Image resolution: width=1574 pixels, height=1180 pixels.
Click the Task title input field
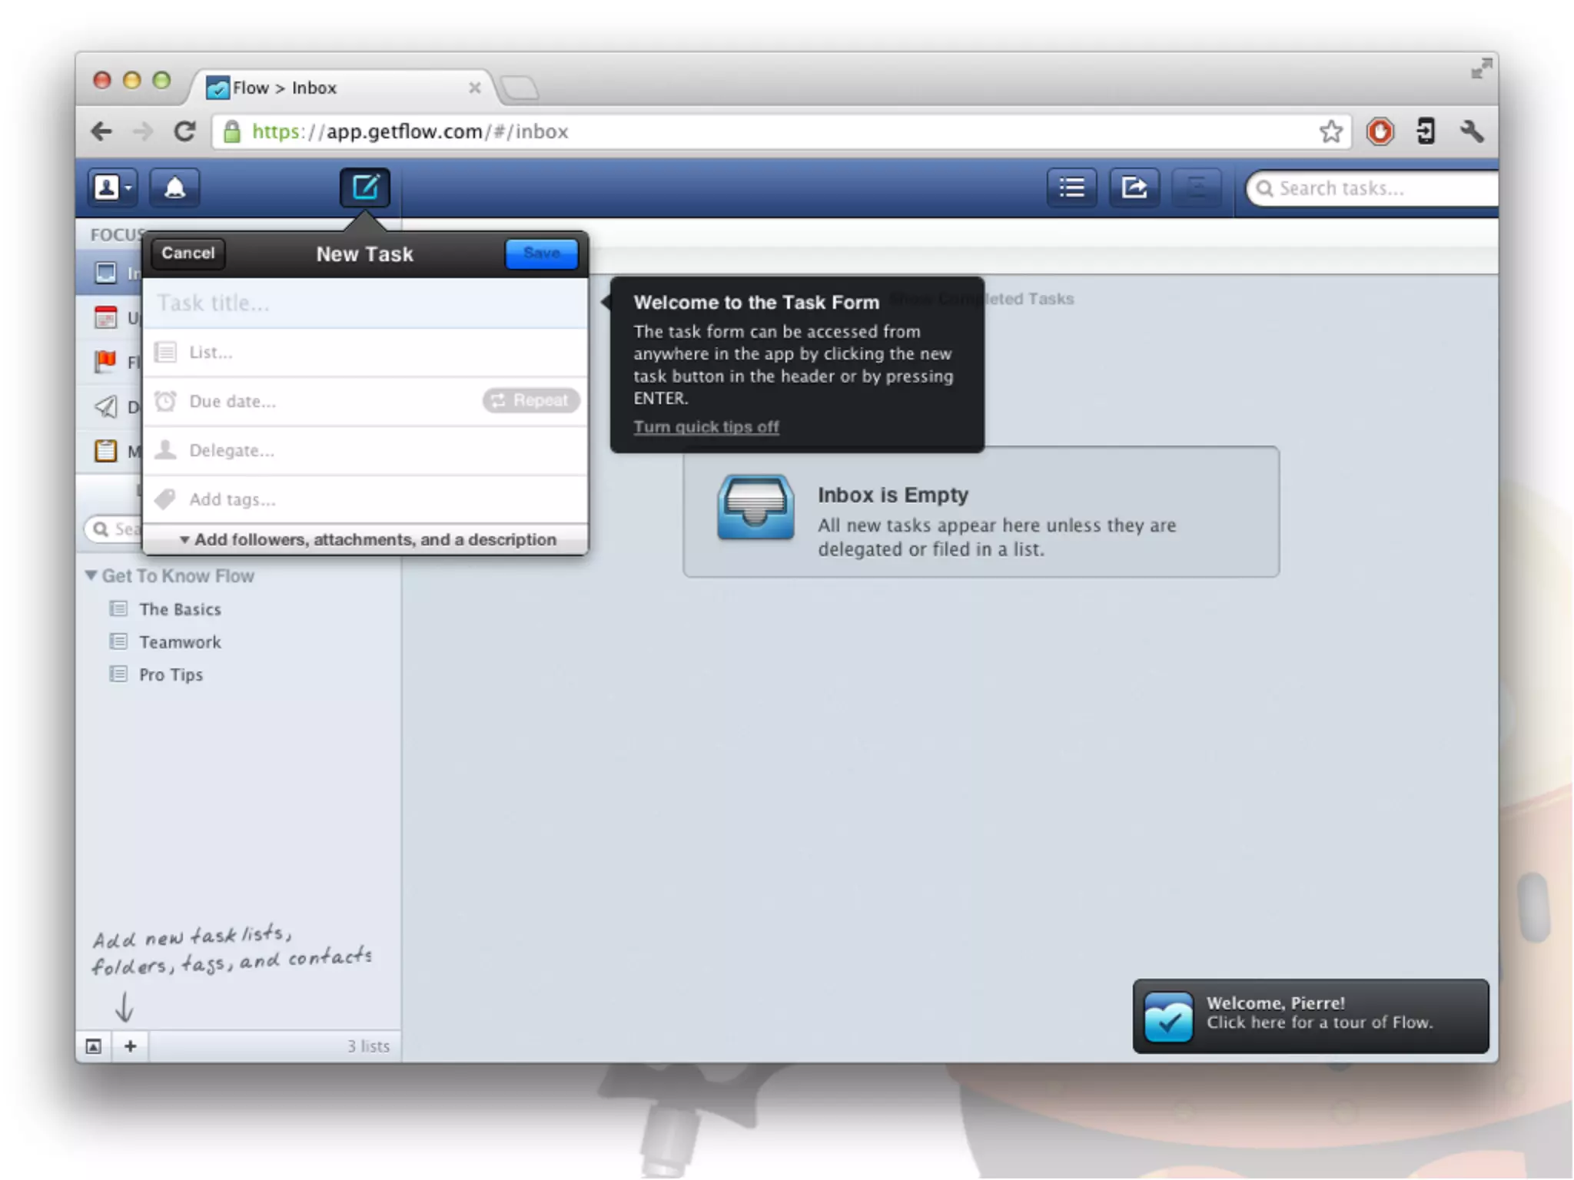pos(365,303)
